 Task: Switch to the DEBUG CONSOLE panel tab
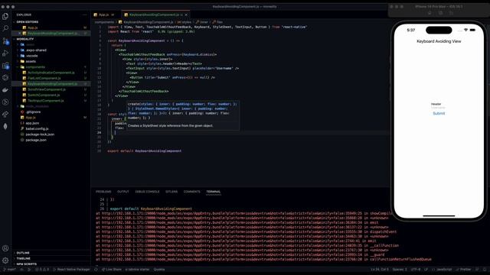point(147,192)
